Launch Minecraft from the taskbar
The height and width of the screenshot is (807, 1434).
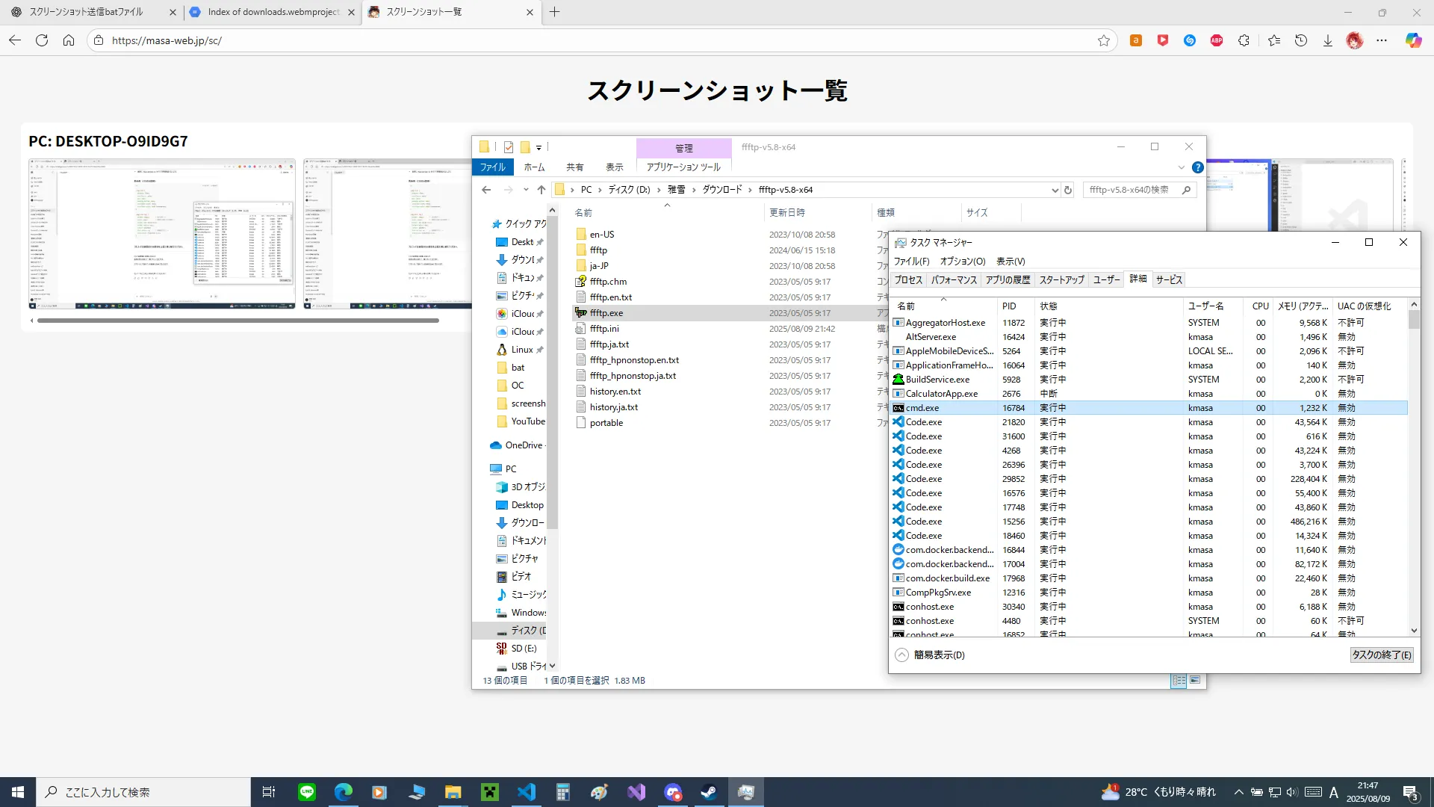tap(489, 791)
